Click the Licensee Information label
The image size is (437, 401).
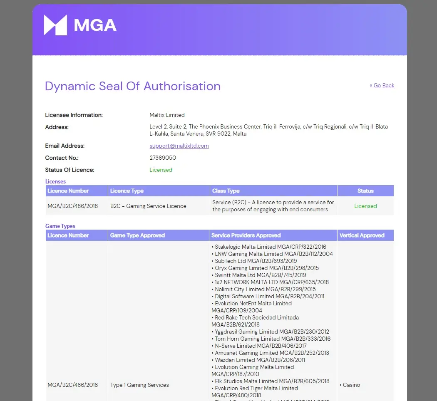click(74, 115)
